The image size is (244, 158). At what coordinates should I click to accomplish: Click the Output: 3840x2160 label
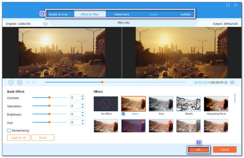click(225, 24)
